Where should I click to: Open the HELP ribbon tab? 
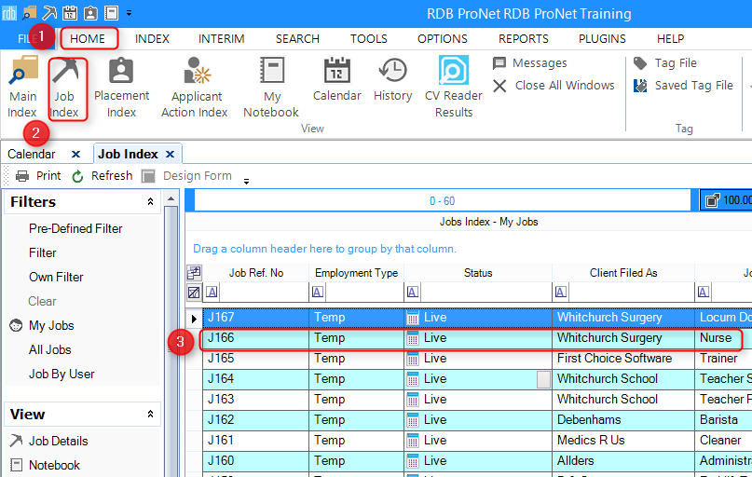(x=671, y=39)
